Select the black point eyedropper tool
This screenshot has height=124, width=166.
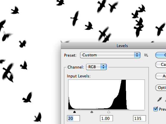159,99
